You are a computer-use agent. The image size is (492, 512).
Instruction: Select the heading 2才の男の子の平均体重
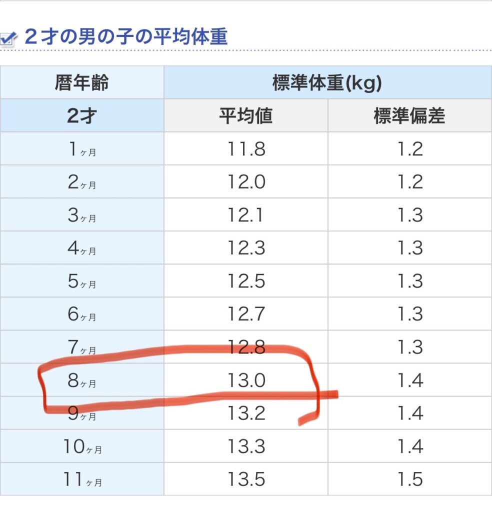pos(126,36)
